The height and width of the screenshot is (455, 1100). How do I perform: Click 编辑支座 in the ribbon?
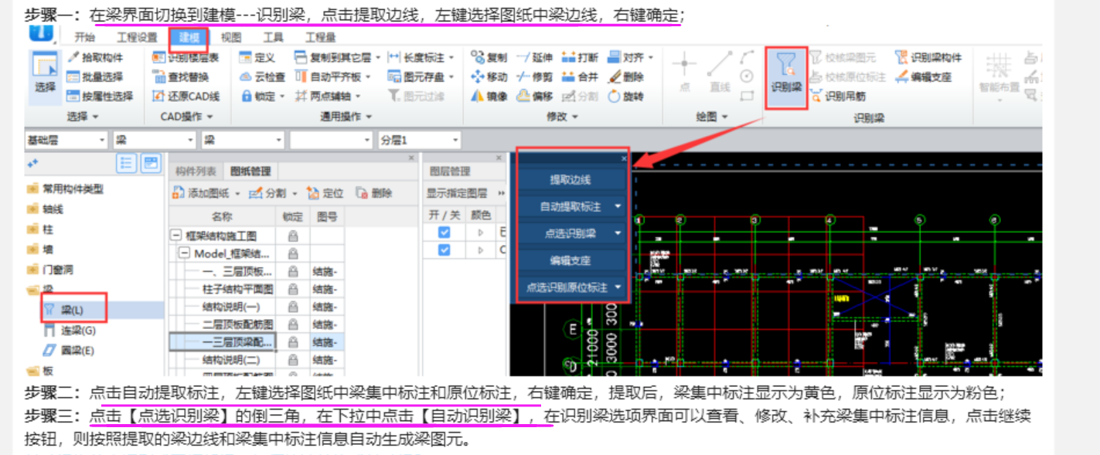pos(924,76)
